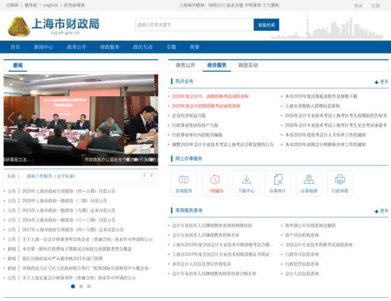Select the 办事统计 document search icon
Image resolution: width=391 pixels, height=301 pixels.
(278, 179)
